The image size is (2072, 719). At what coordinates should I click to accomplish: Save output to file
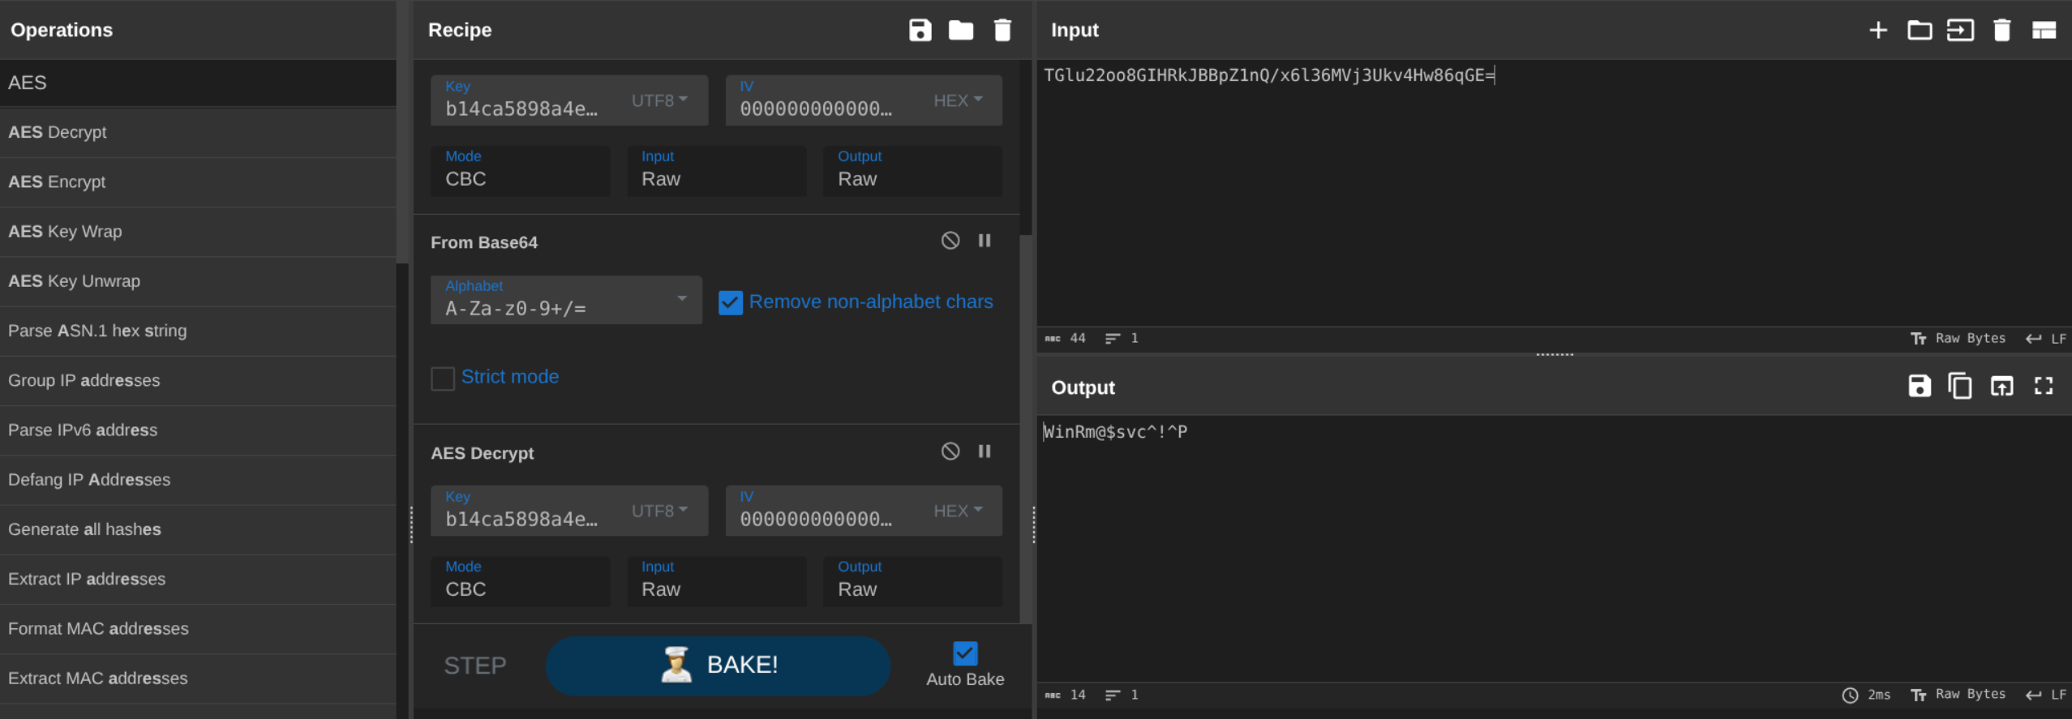1919,387
